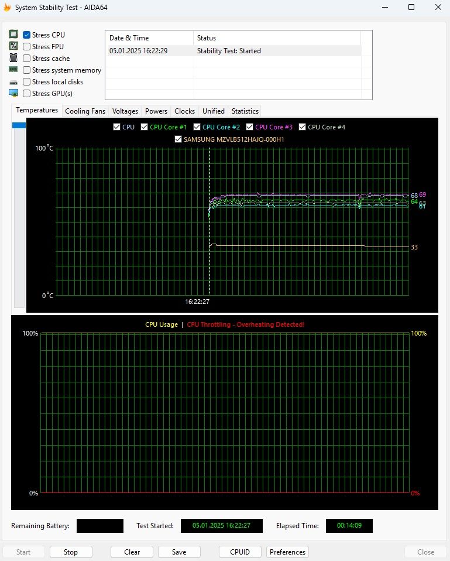Click the 05.01.2025 16:22:29 log timestamp

pyautogui.click(x=138, y=51)
